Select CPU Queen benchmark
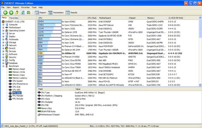Image resolution: width=202 pixels, height=128 pixels. tap(17, 81)
